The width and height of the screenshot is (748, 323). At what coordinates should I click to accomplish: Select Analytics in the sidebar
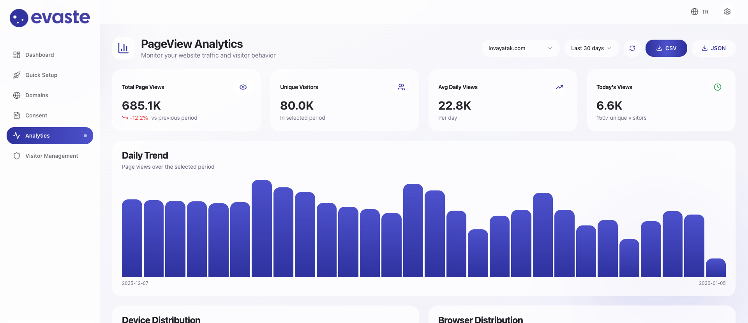pyautogui.click(x=50, y=136)
